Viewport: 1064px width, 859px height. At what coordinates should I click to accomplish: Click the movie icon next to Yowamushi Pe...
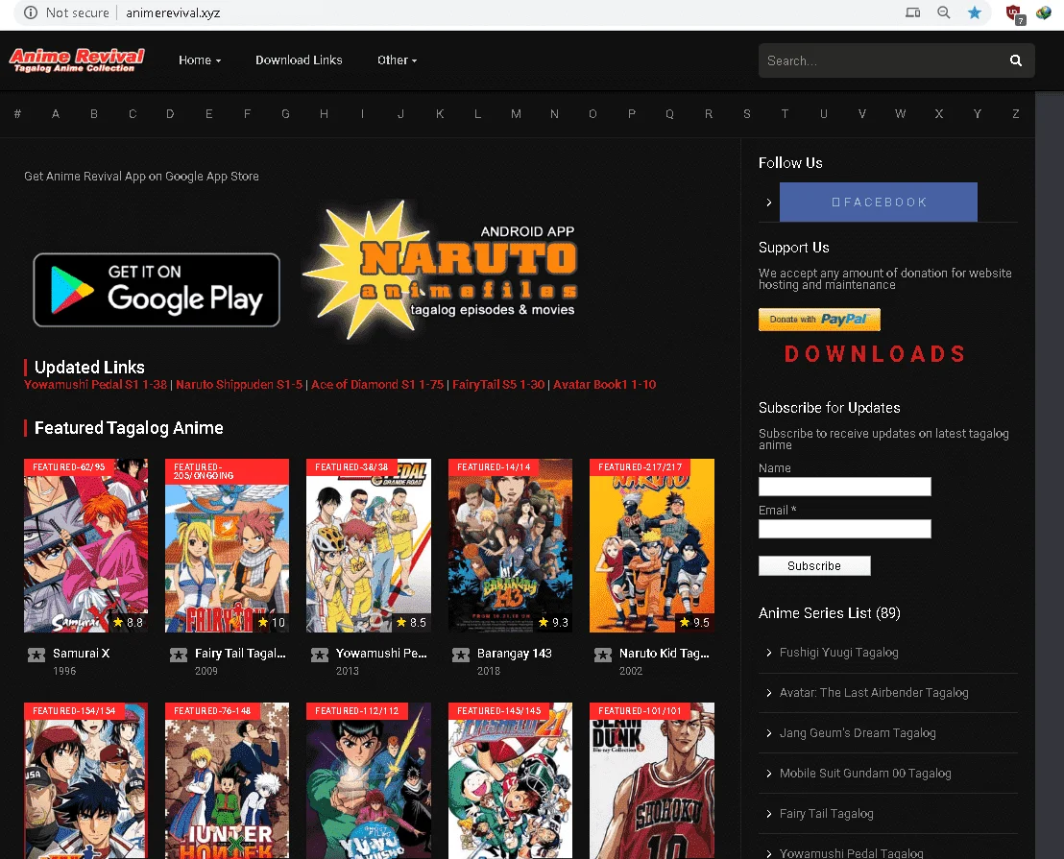(x=320, y=655)
